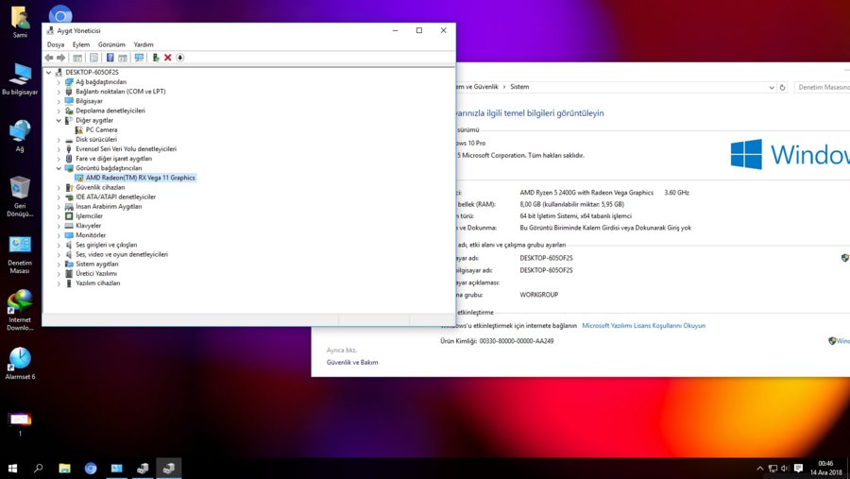Screen dimensions: 850x479
Task: Click the volume icon in system tray
Action: click(785, 469)
